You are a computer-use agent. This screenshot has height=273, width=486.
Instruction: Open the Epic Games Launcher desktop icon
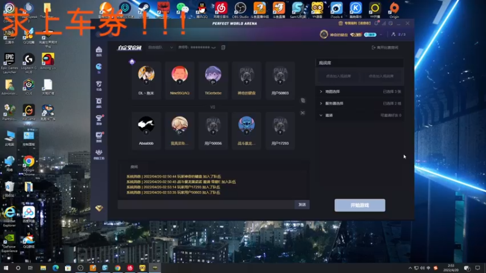coord(9,63)
